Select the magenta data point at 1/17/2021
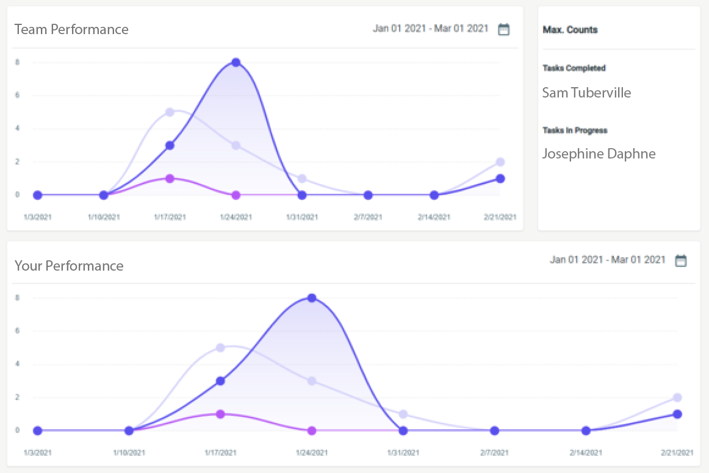Screen dimensions: 709x473 pos(170,179)
